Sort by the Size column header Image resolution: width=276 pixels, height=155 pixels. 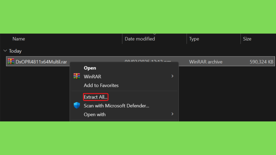pyautogui.click(x=247, y=39)
